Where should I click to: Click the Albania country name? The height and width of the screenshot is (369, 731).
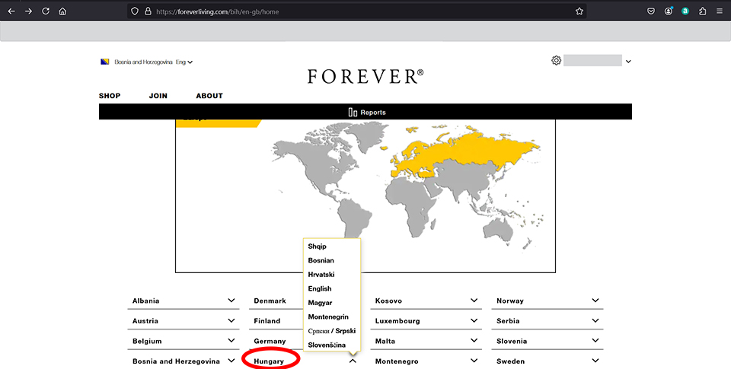pos(146,301)
